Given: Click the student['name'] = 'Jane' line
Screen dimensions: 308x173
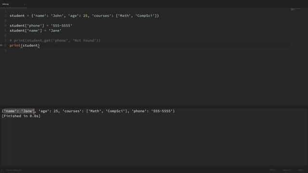Looking at the screenshot, I should click(x=35, y=31).
